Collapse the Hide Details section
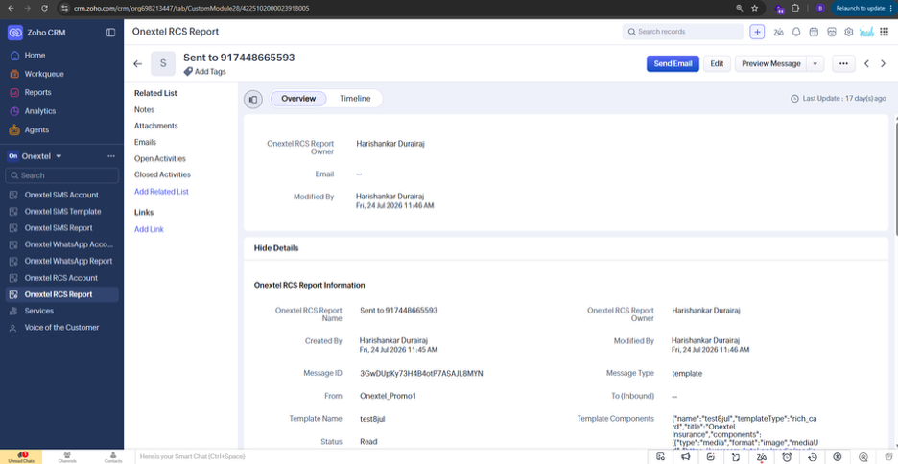 276,248
